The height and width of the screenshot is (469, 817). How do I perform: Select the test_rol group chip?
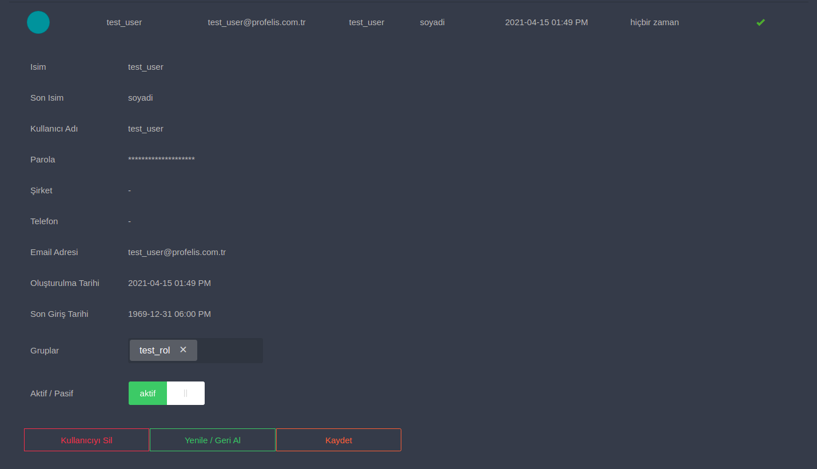[155, 351]
